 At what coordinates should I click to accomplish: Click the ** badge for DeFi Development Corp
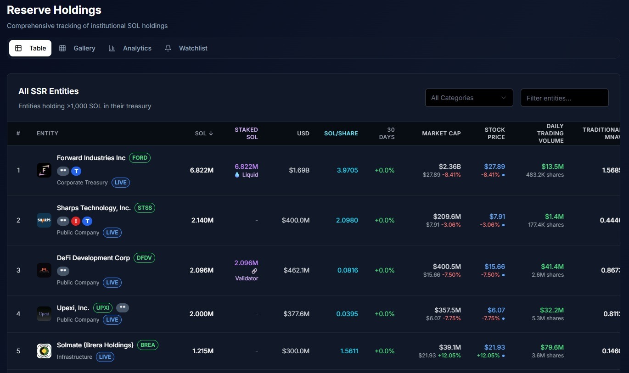coord(63,271)
